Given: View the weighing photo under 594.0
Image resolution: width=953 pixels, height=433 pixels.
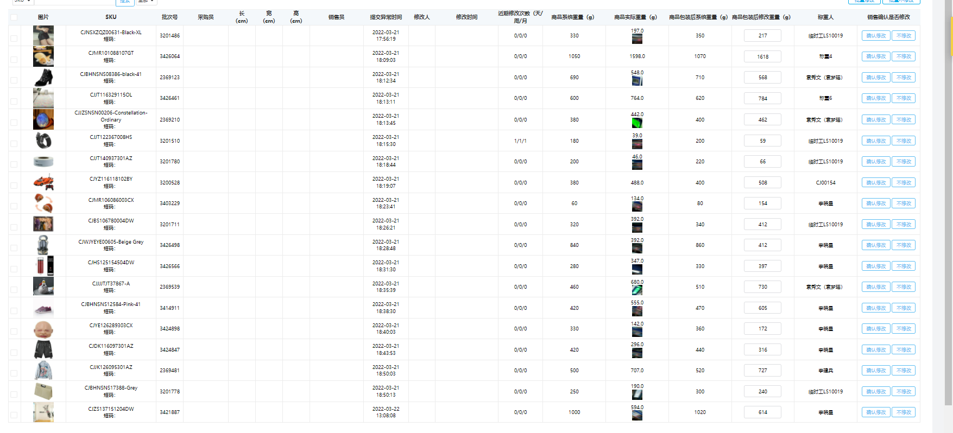Looking at the screenshot, I should coord(637,416).
